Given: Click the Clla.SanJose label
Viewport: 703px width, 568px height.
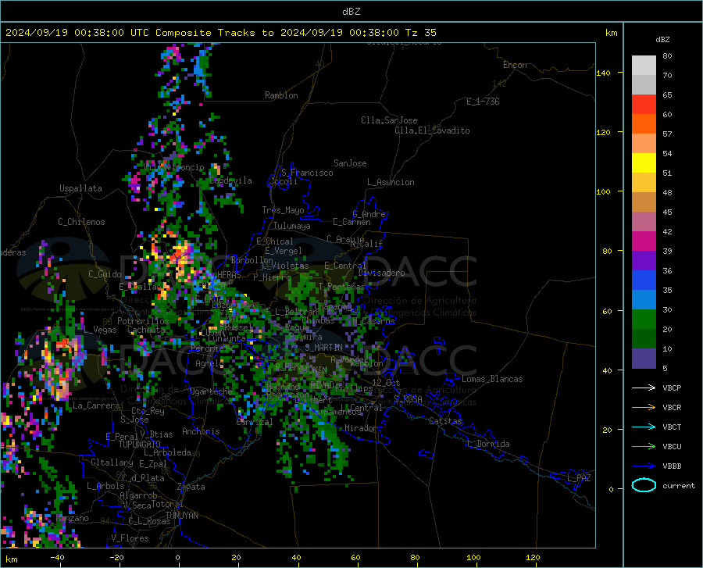Looking at the screenshot, I should [389, 120].
